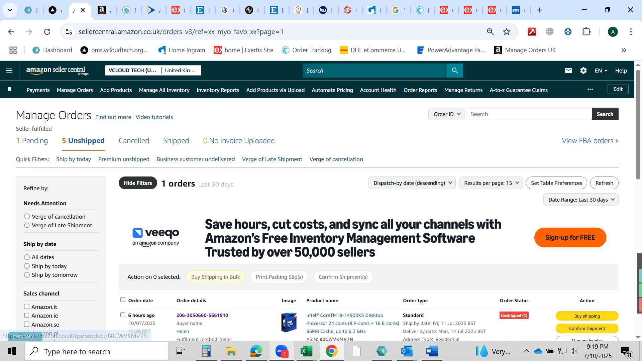Click the product image thumbnail for Intel processor
The image size is (642, 361).
coord(289,322)
